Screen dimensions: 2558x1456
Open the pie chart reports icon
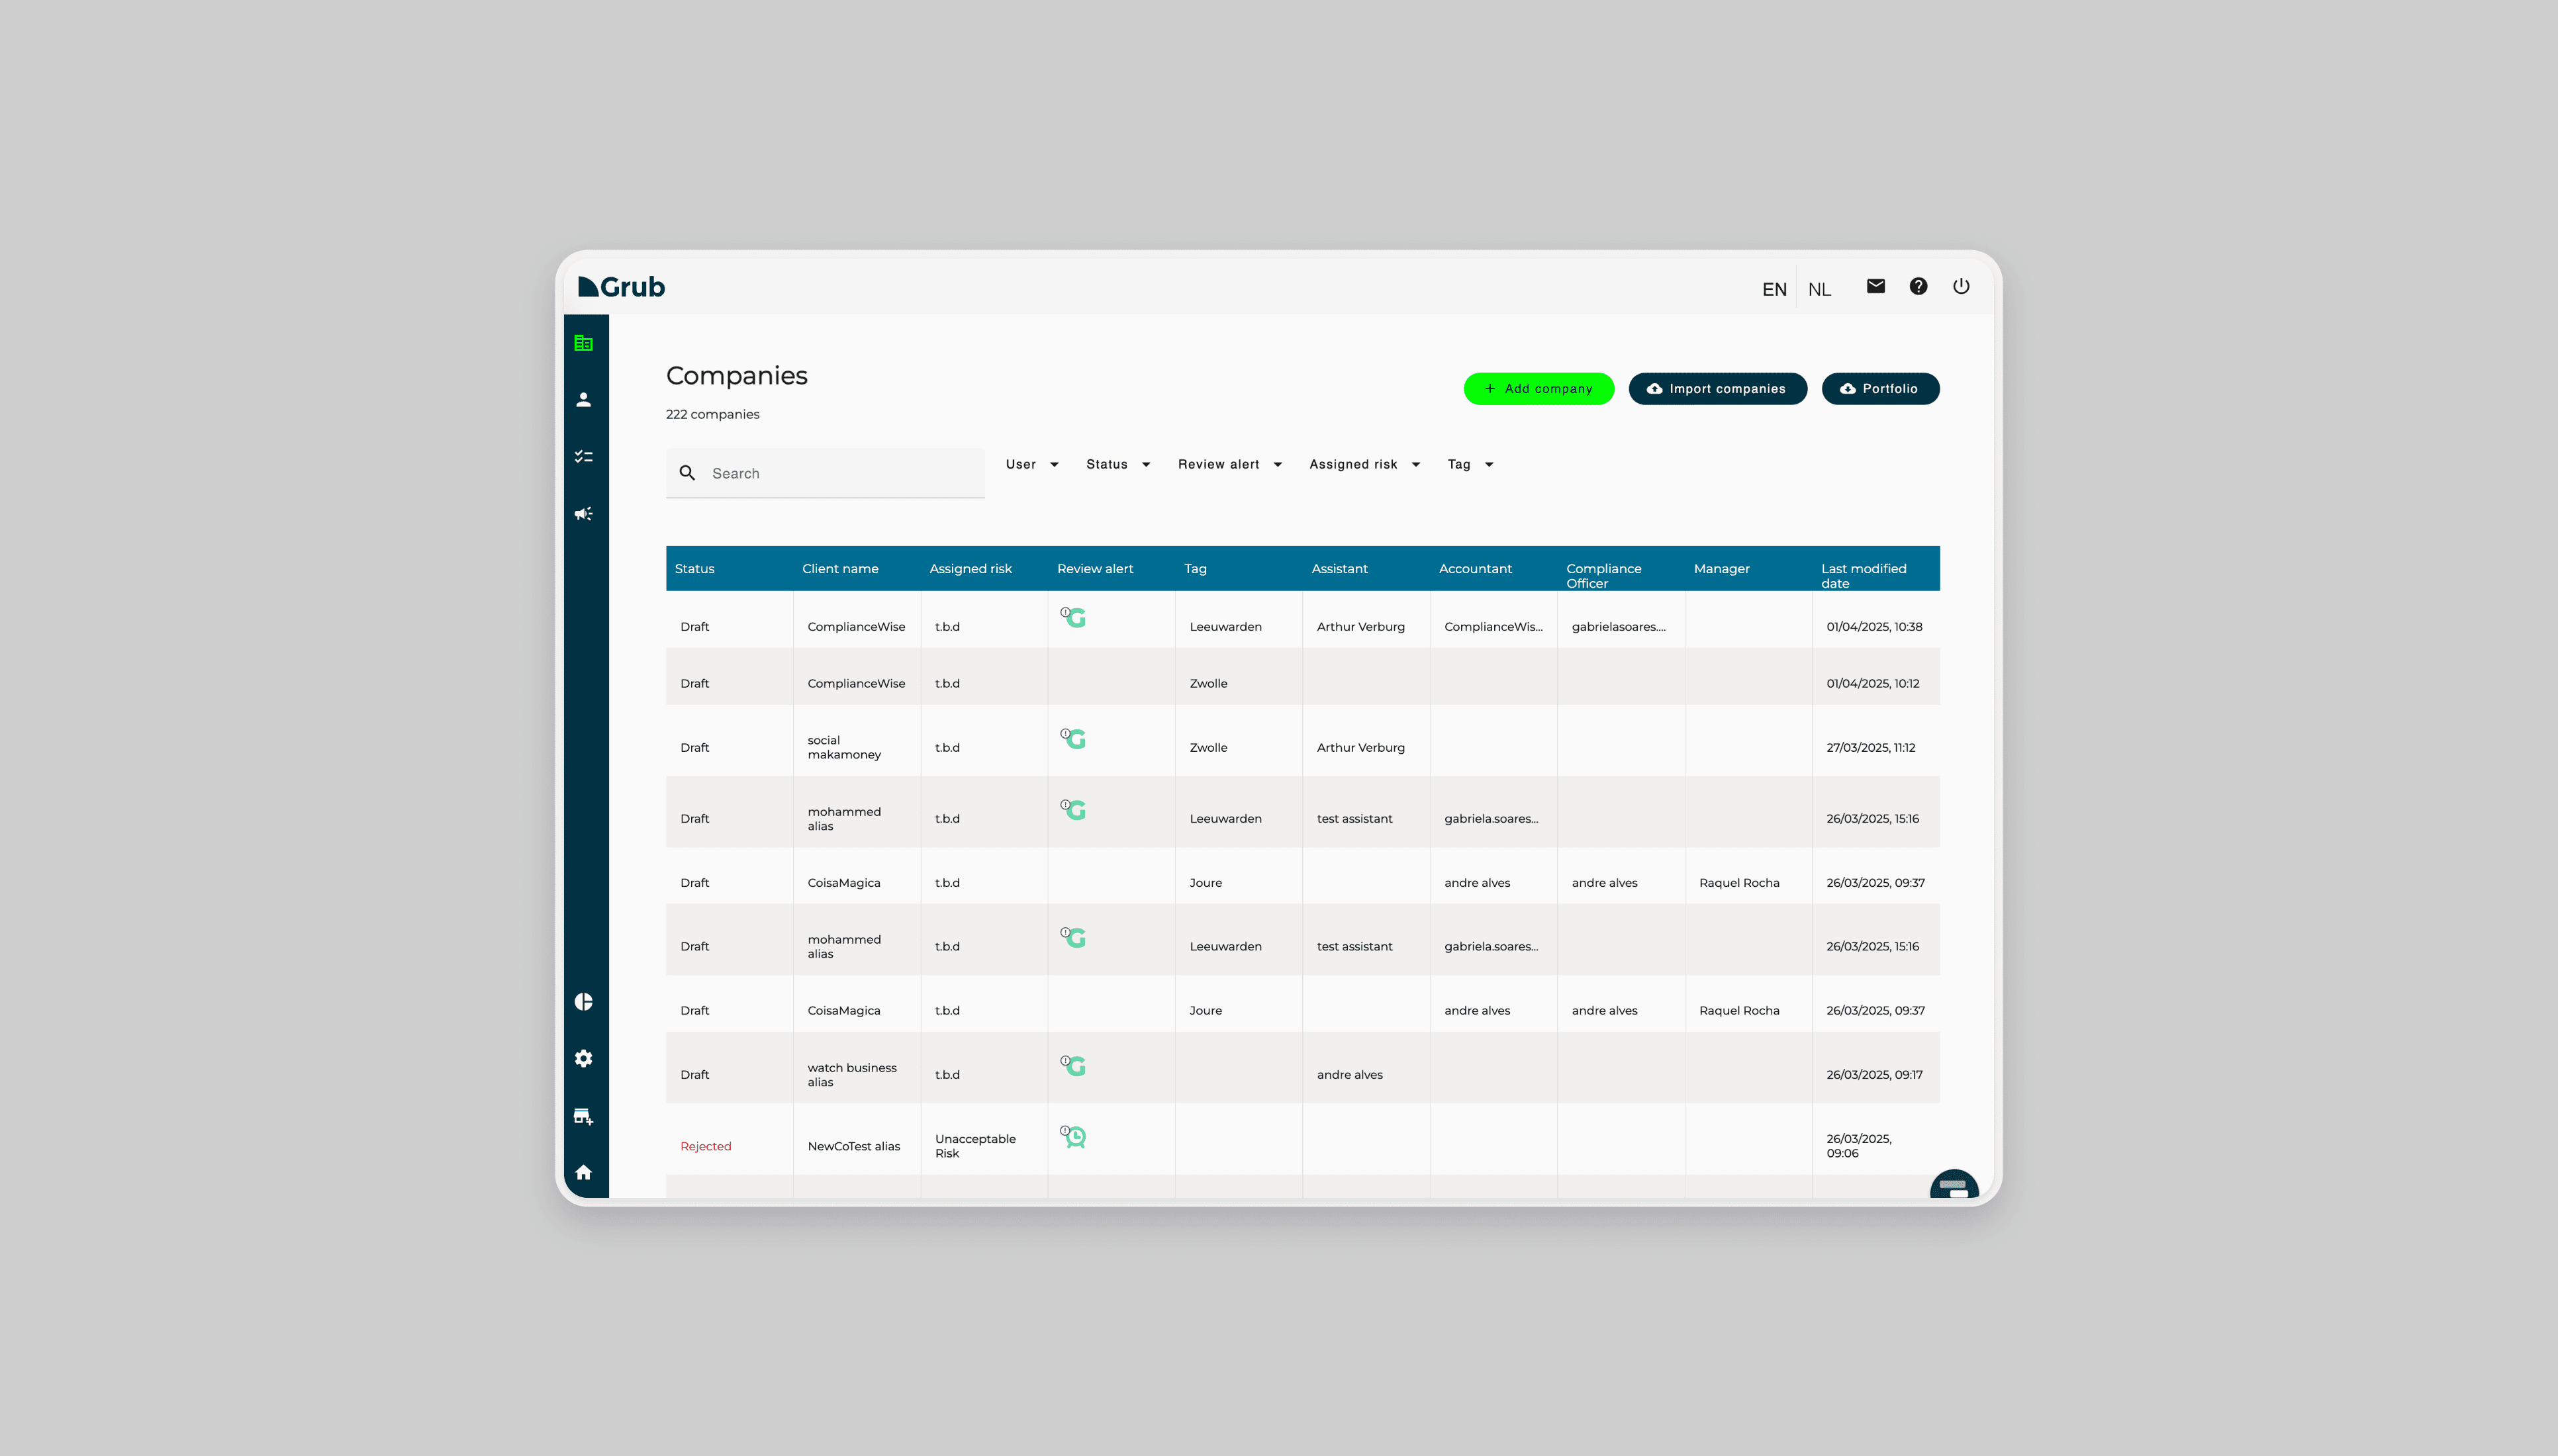584,1002
